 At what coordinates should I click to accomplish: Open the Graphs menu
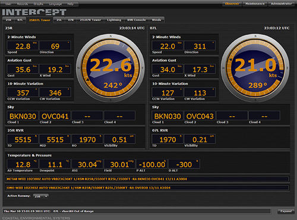(39, 4)
